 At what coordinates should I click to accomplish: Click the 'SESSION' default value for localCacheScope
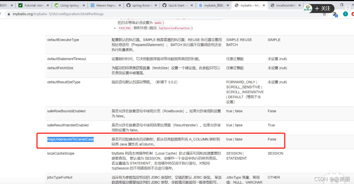275,153
